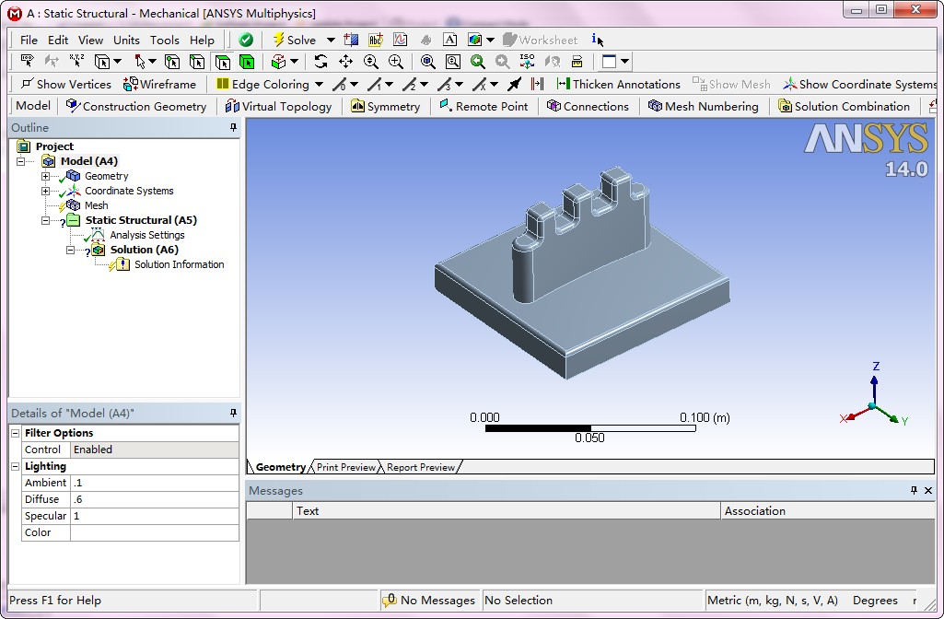Select the Rotate view tool

coord(319,62)
